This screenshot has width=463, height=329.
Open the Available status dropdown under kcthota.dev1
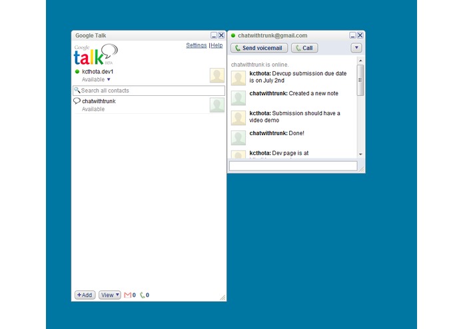[x=96, y=79]
